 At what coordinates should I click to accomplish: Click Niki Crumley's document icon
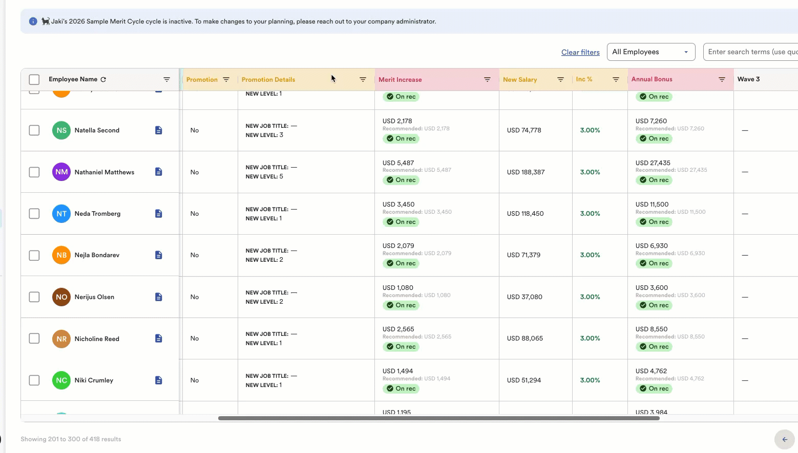click(x=159, y=380)
